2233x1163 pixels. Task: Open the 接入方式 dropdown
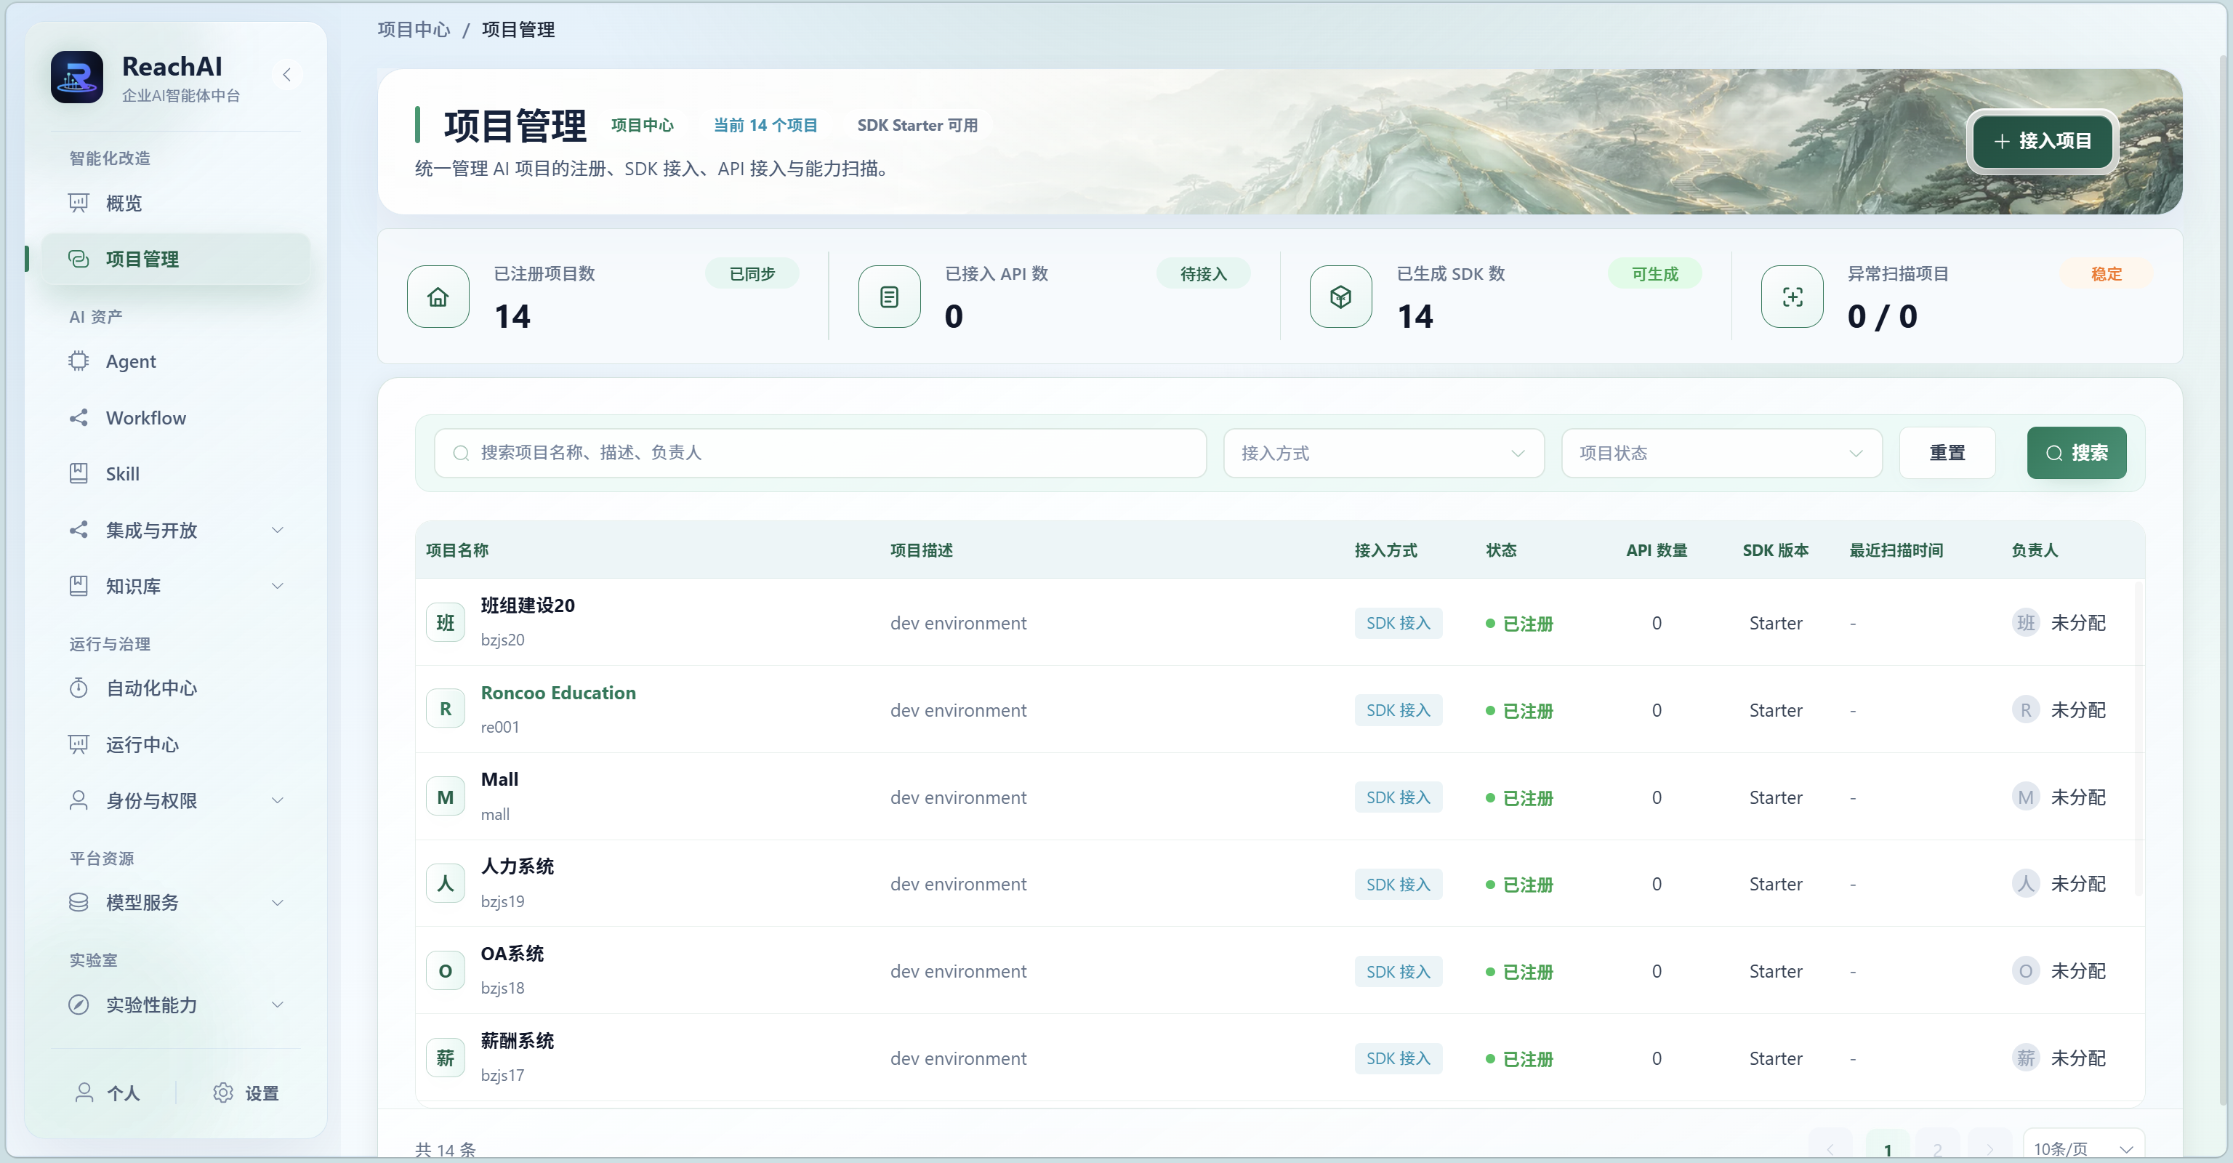1383,452
